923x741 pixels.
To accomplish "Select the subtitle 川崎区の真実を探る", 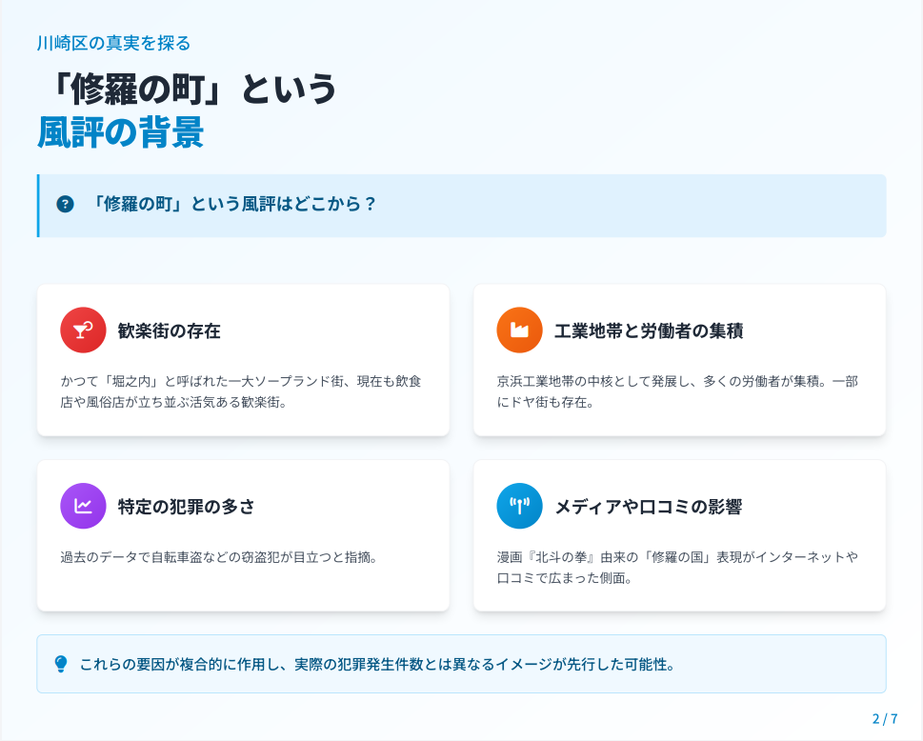I will click(x=113, y=43).
